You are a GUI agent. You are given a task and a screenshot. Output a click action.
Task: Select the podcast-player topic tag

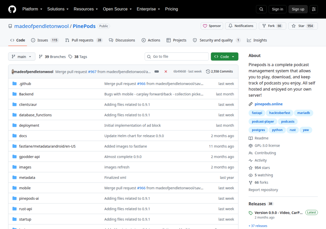[x=263, y=121]
